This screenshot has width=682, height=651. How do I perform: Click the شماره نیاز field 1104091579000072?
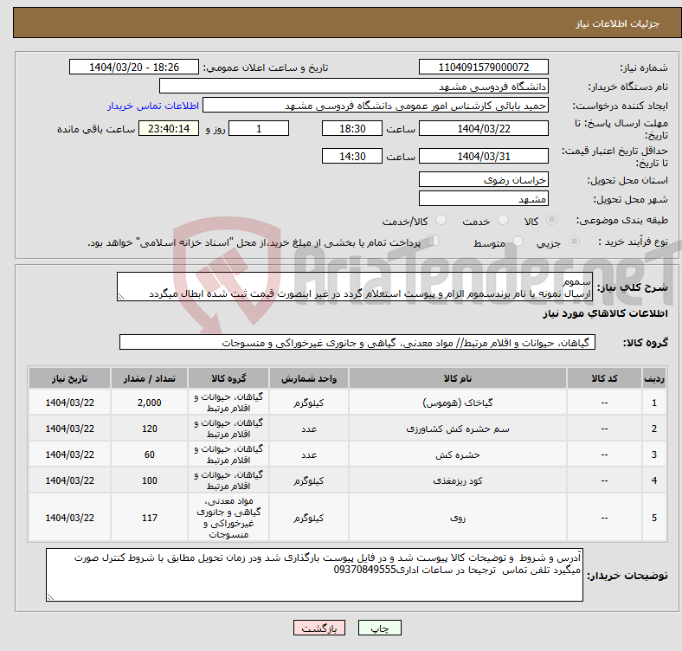483,67
